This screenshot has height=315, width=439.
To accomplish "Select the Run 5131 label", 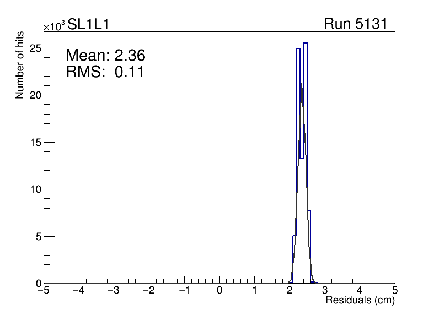I will coord(355,24).
